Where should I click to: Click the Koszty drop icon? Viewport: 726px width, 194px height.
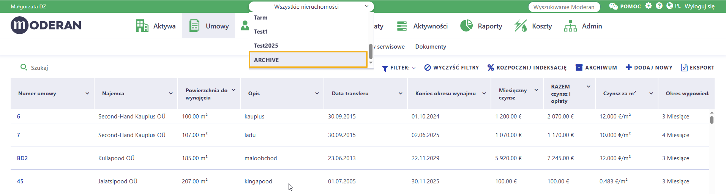521,26
